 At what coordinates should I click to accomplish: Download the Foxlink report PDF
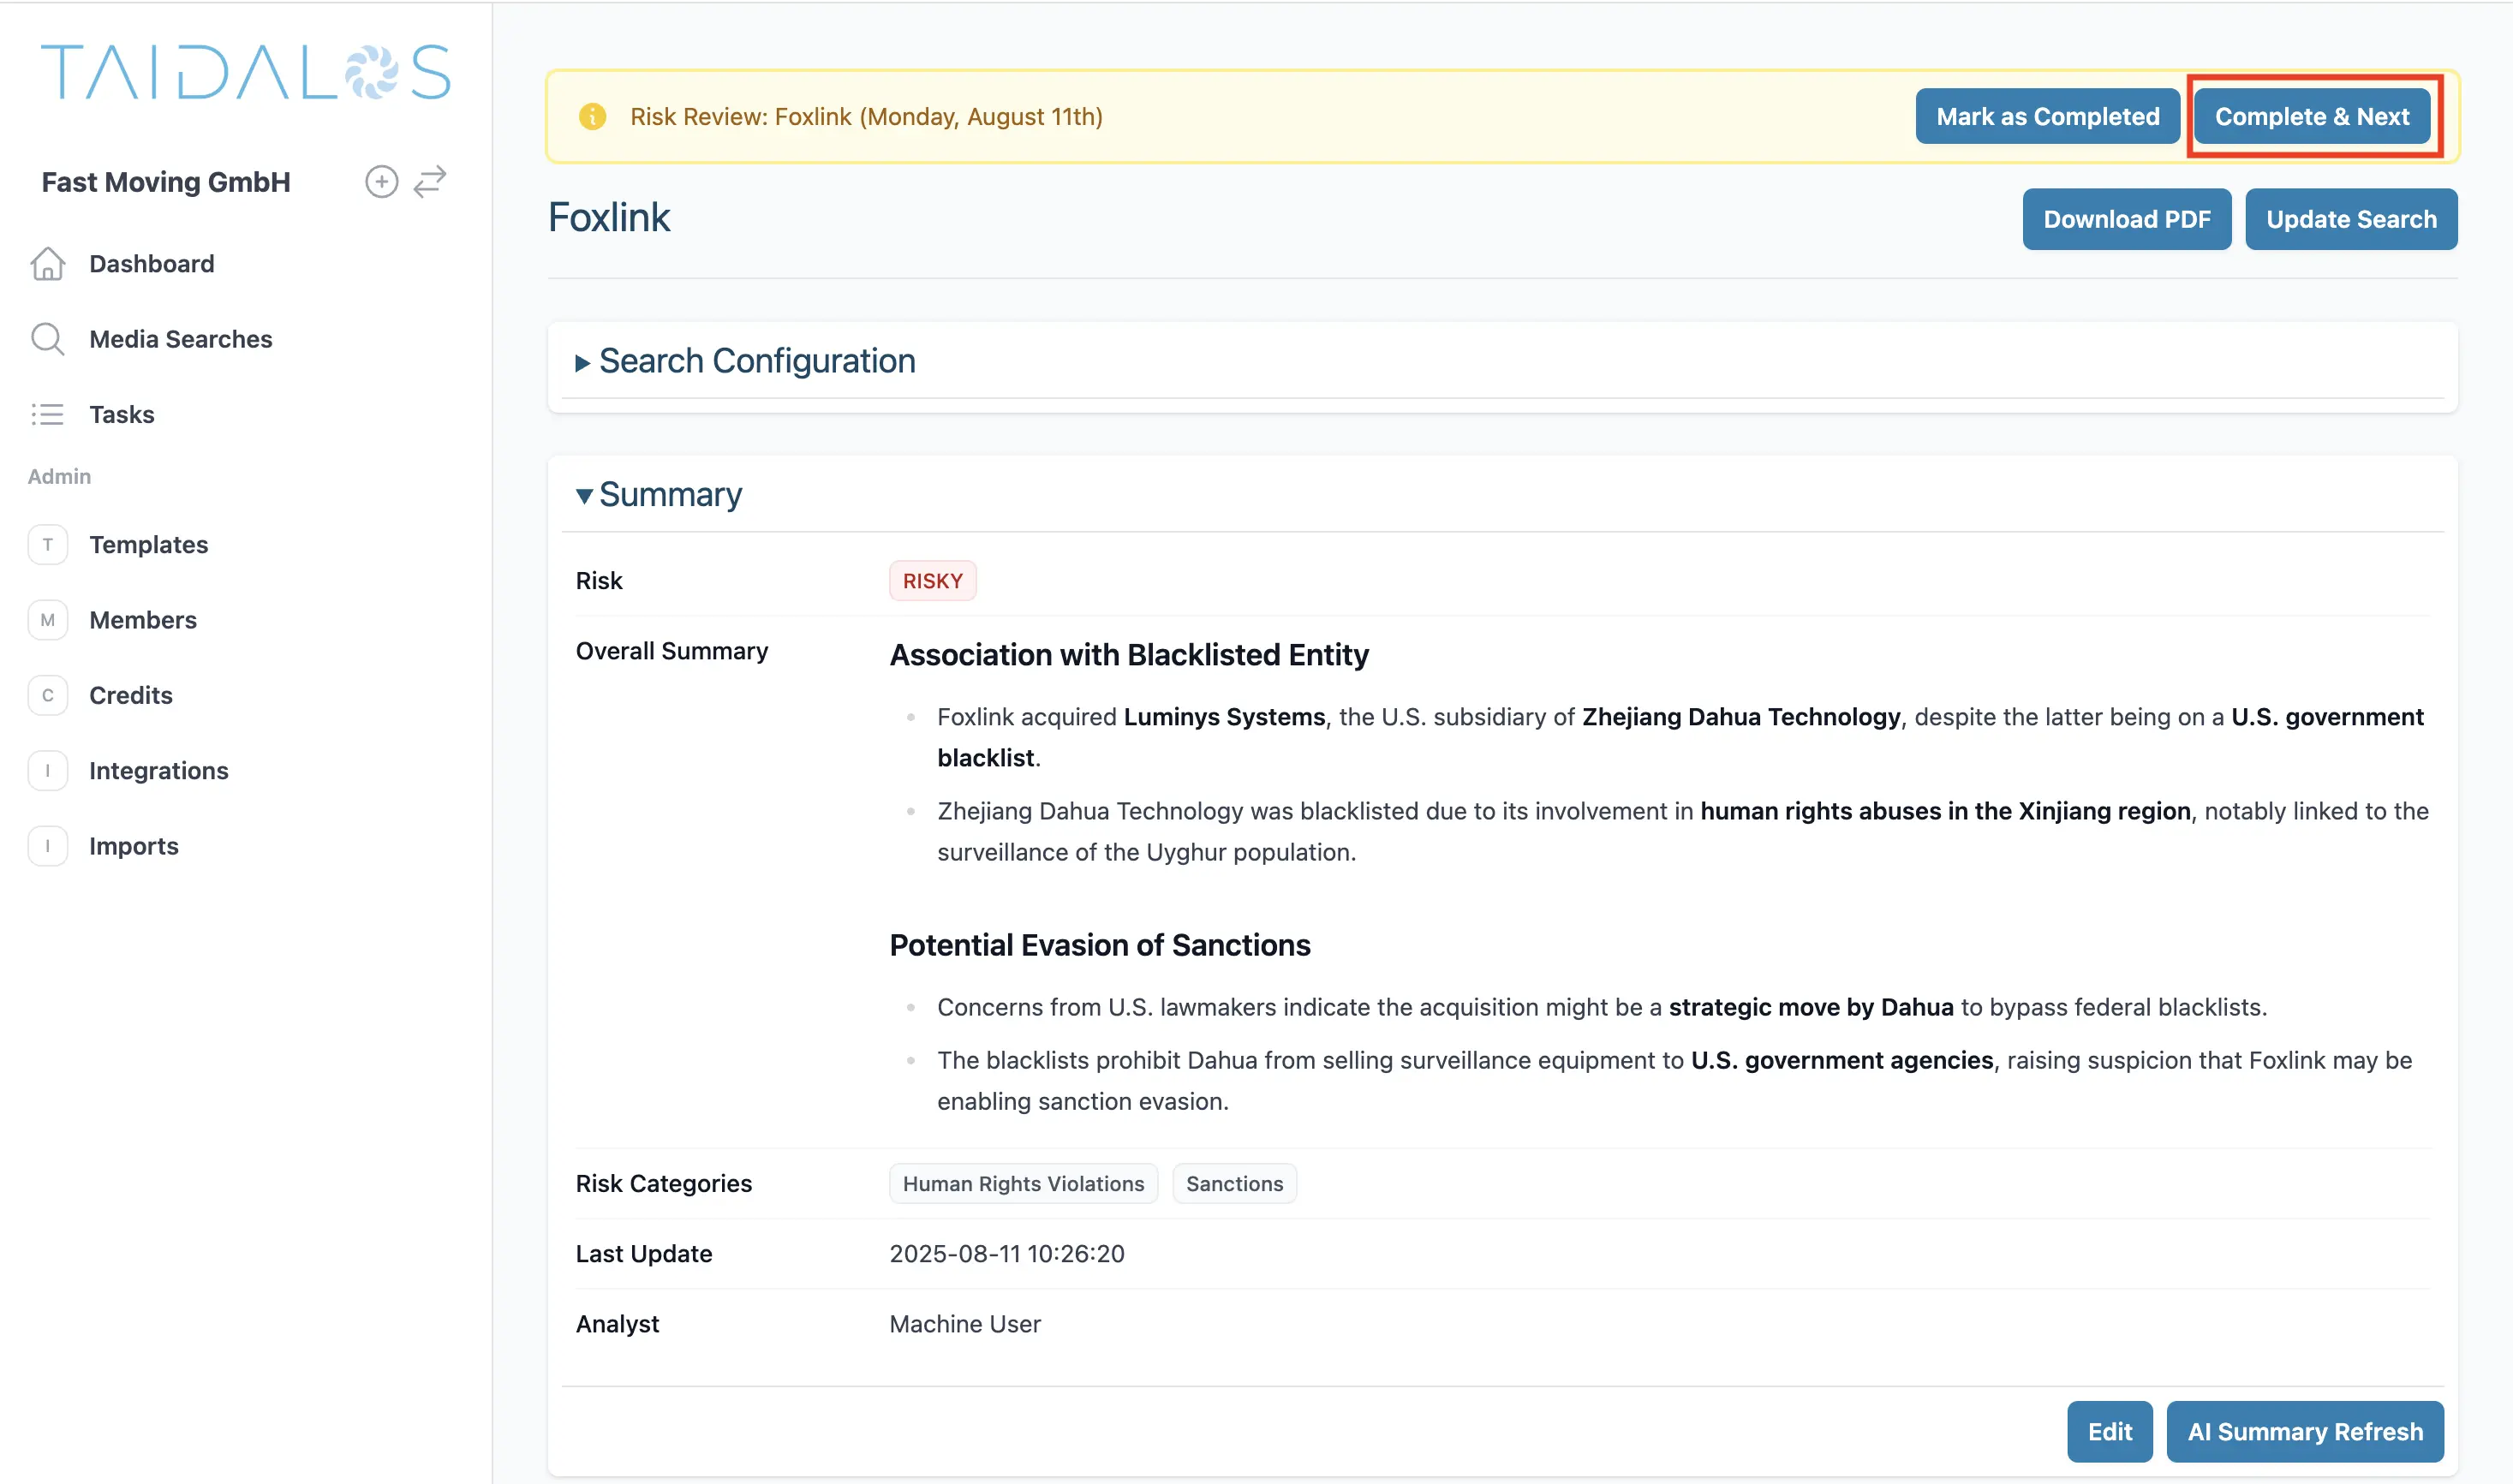(x=2125, y=219)
